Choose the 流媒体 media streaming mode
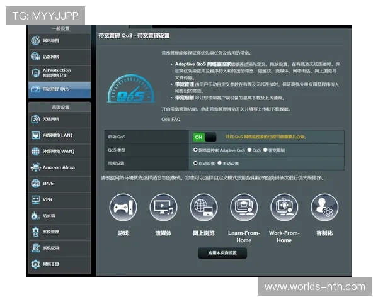Image resolution: width=378 pixels, height=302 pixels. 163,208
